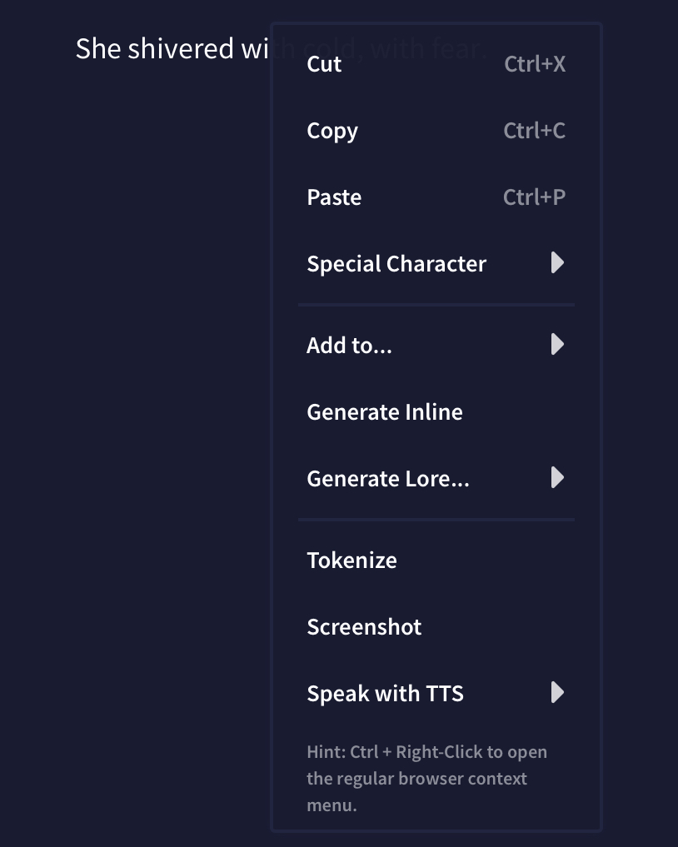Viewport: 678px width, 847px height.
Task: Click the Screenshot menu option
Action: point(364,627)
